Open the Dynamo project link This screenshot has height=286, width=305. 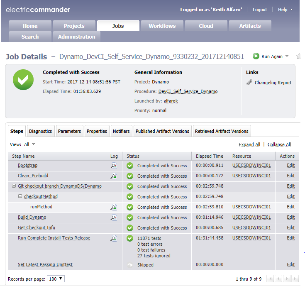pos(160,82)
